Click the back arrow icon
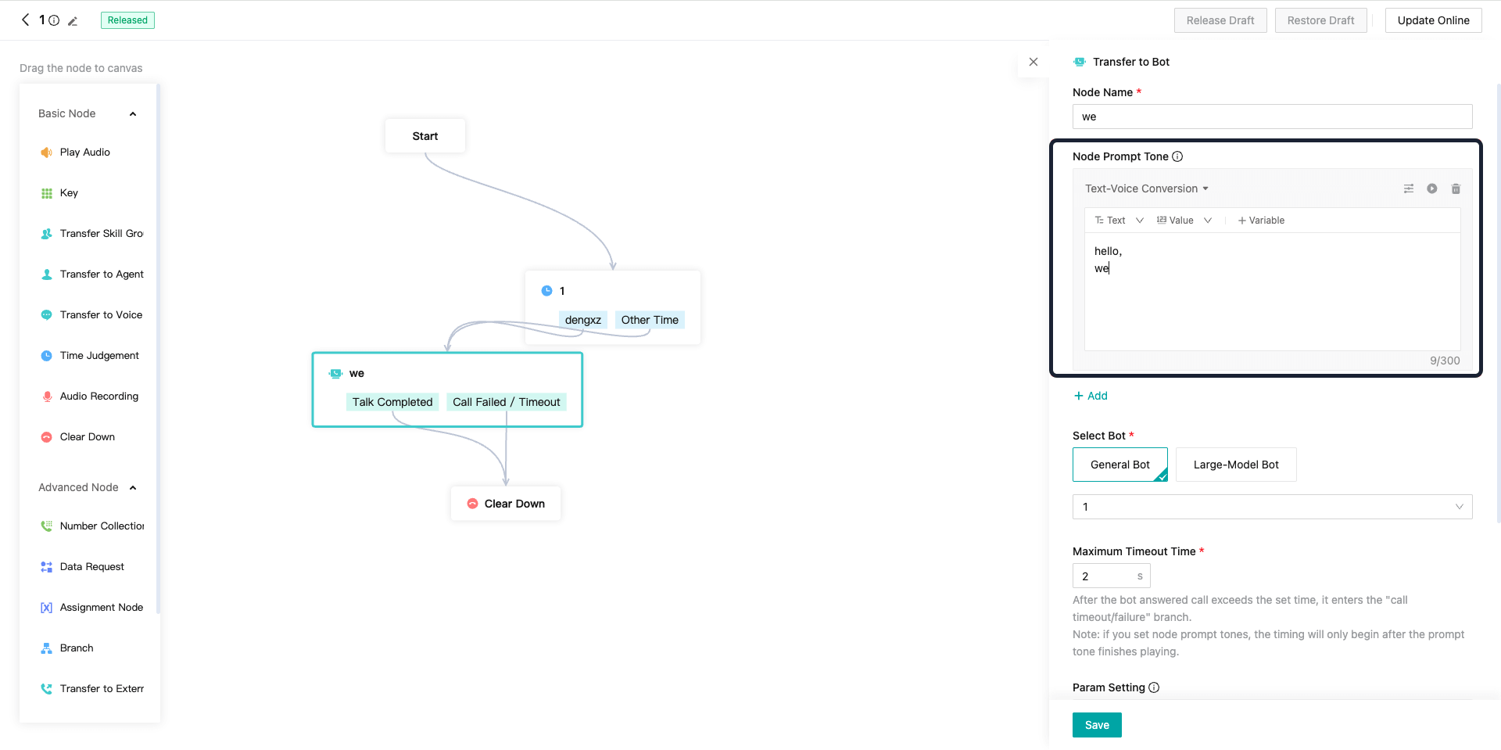 click(25, 20)
